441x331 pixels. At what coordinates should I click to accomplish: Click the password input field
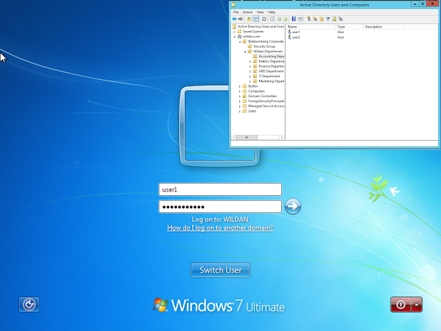click(220, 207)
